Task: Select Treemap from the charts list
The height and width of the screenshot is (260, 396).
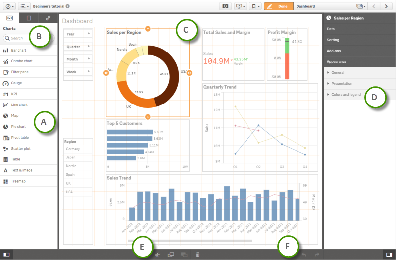Action: [29, 181]
